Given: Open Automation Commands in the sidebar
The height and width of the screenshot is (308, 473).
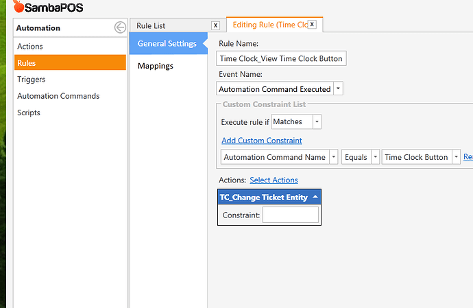Looking at the screenshot, I should 58,96.
